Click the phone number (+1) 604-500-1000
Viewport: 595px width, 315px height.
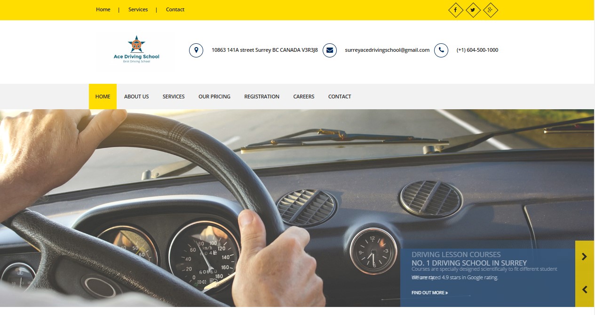pos(477,50)
